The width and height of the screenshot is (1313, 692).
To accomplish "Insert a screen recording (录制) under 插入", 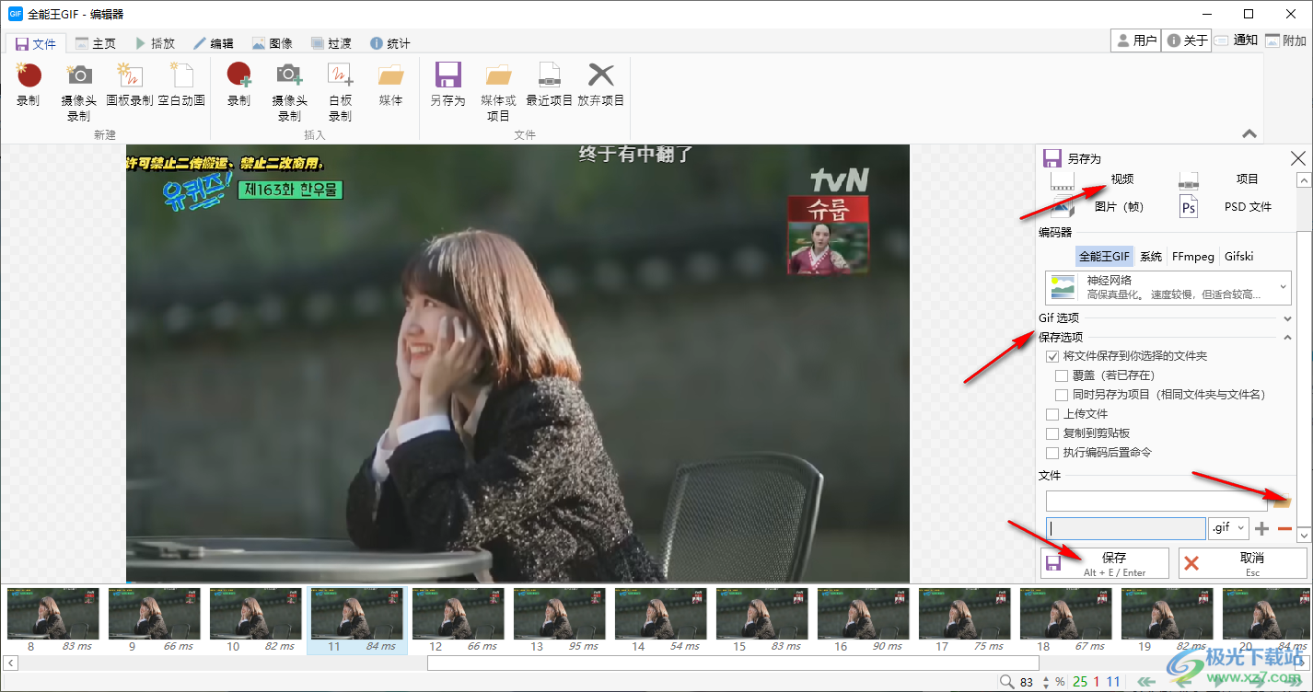I will coord(239,85).
